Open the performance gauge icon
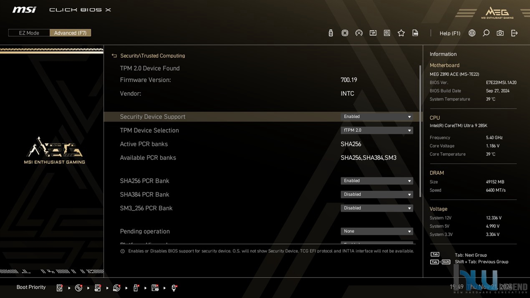The width and height of the screenshot is (530, 298). [x=359, y=33]
